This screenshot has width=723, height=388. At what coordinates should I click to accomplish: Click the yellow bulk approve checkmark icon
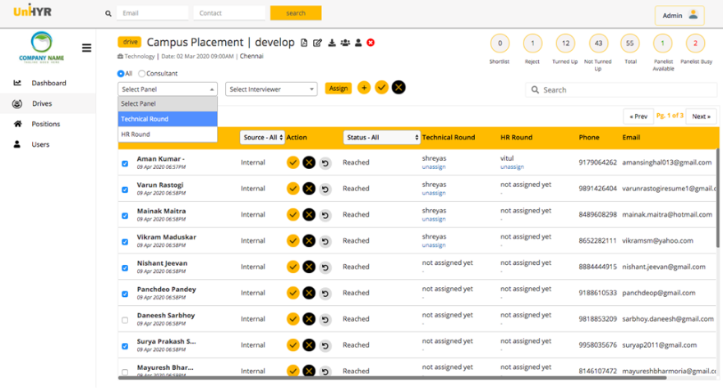(x=381, y=88)
